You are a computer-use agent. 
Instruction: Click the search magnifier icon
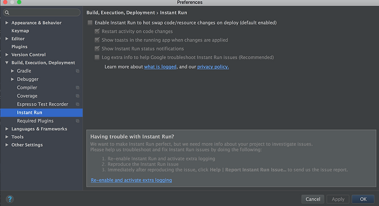coord(7,13)
